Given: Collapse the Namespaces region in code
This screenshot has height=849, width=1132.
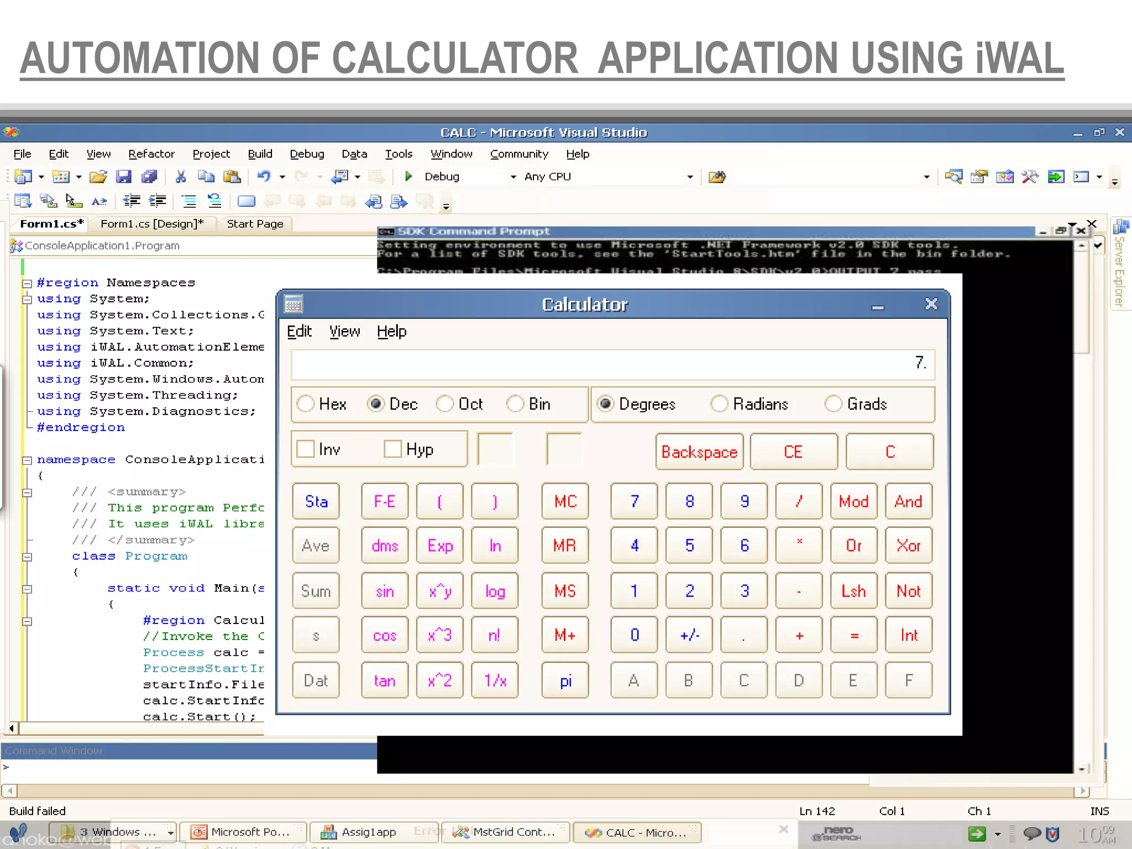Looking at the screenshot, I should point(27,284).
